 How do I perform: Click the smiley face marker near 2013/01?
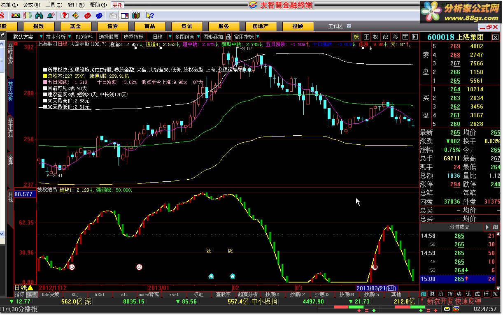[x=139, y=267]
